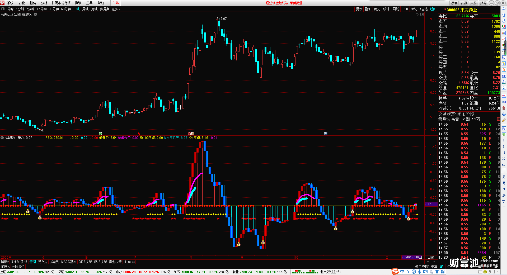Click the after-hours trading bar chart icon
Screen dimensions: 507x275
(x=498, y=119)
